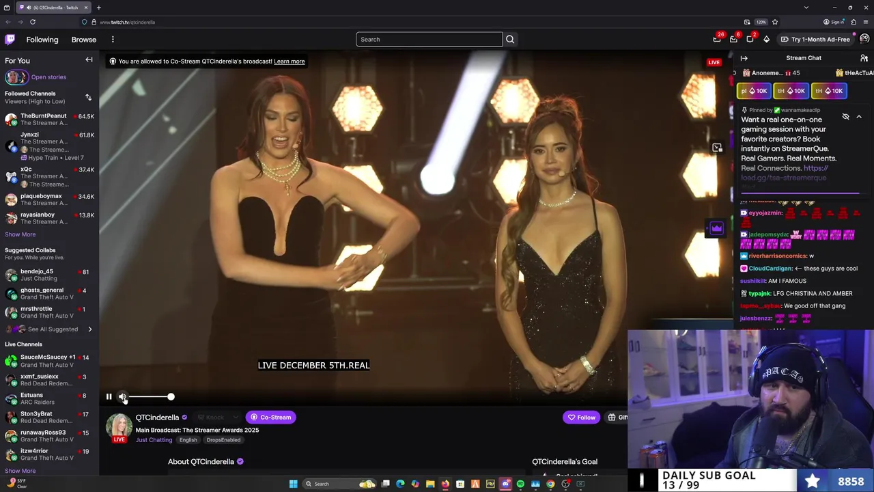874x492 pixels.
Task: Pause the video player
Action: (109, 396)
